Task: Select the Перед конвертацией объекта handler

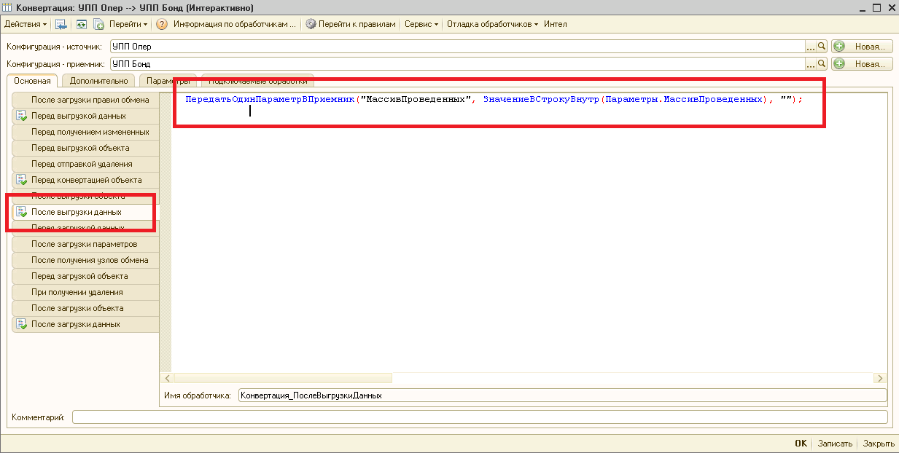Action: [x=85, y=180]
